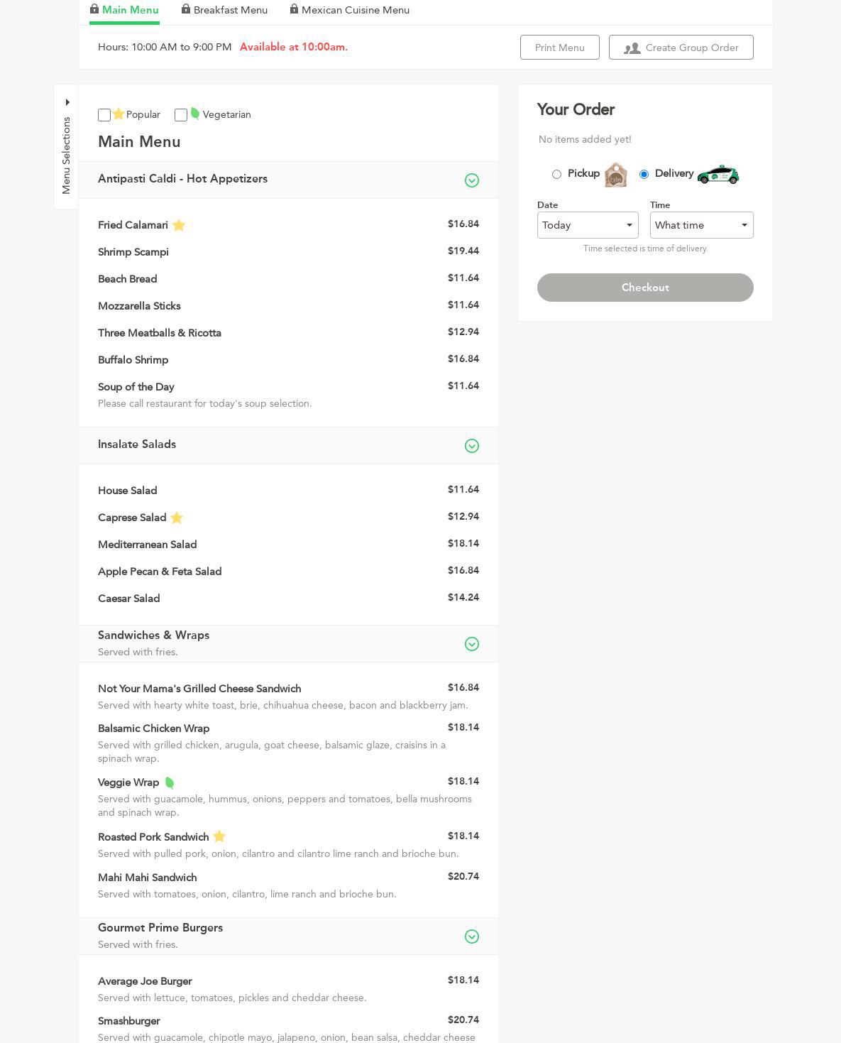The width and height of the screenshot is (841, 1043).
Task: Click the Print Menu button
Action: tap(559, 48)
